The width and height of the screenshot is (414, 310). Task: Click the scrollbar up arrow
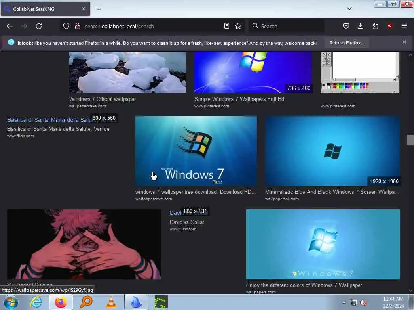(x=410, y=55)
